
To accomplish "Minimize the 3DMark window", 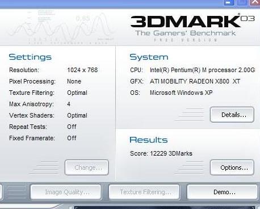I will click(229, 2).
